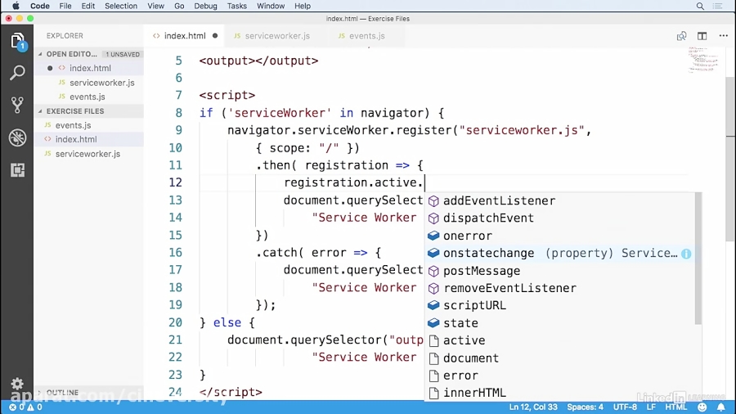Open the Debug menu in menu bar

coord(205,6)
